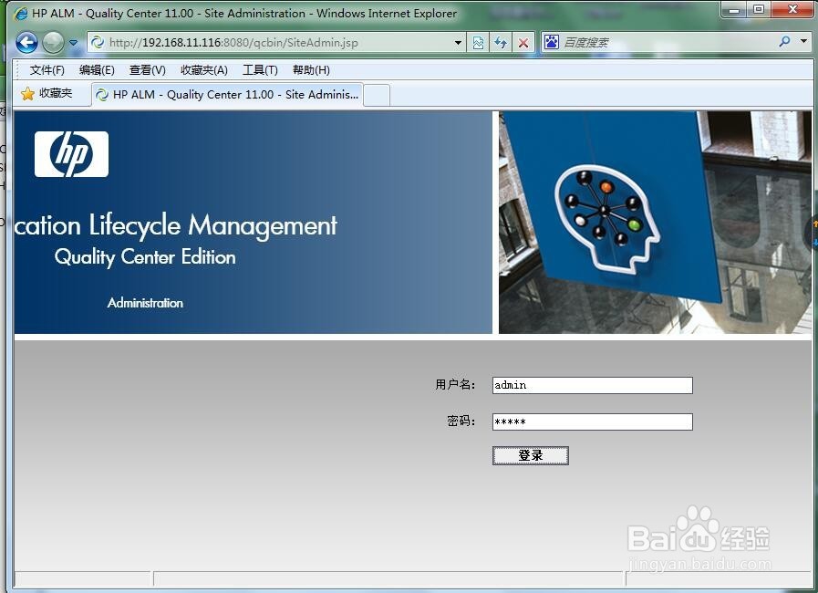Screen dimensions: 818x593
Task: Open the 查看(V) menu
Action: pos(148,70)
